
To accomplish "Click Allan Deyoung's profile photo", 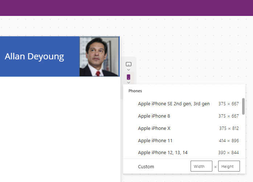I will (x=99, y=56).
